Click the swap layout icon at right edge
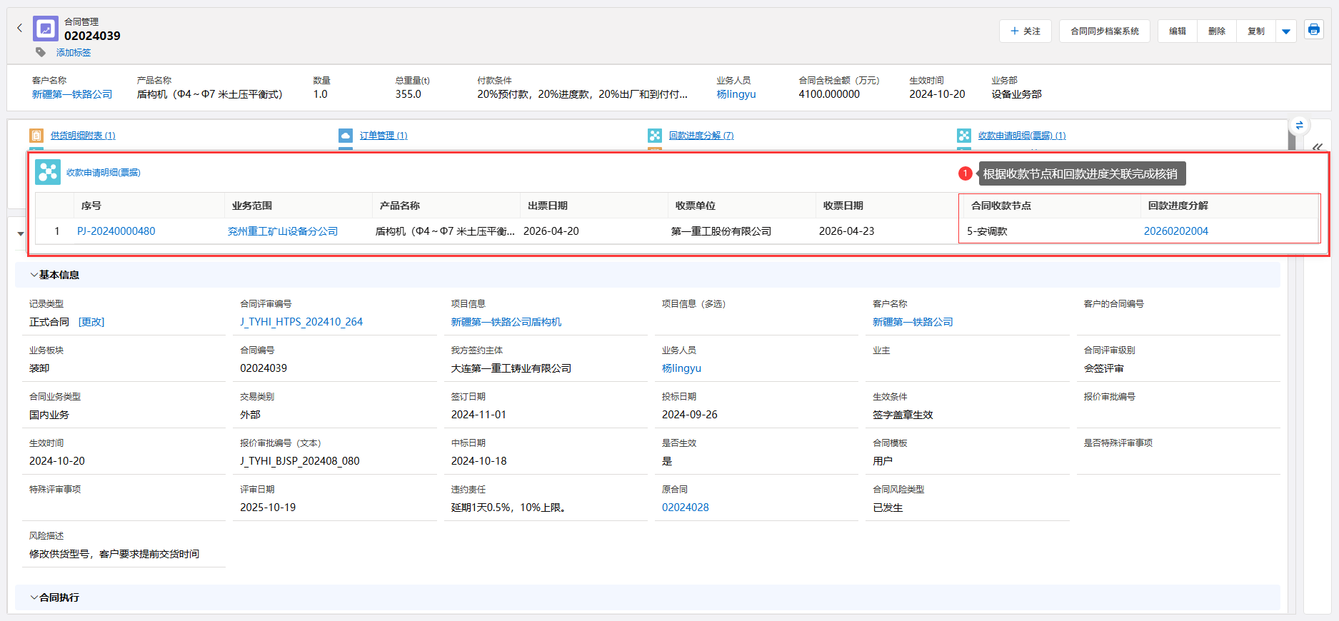Image resolution: width=1339 pixels, height=621 pixels. tap(1299, 126)
